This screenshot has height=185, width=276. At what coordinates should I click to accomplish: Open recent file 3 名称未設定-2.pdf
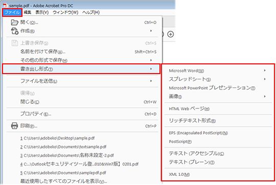(x=67, y=155)
